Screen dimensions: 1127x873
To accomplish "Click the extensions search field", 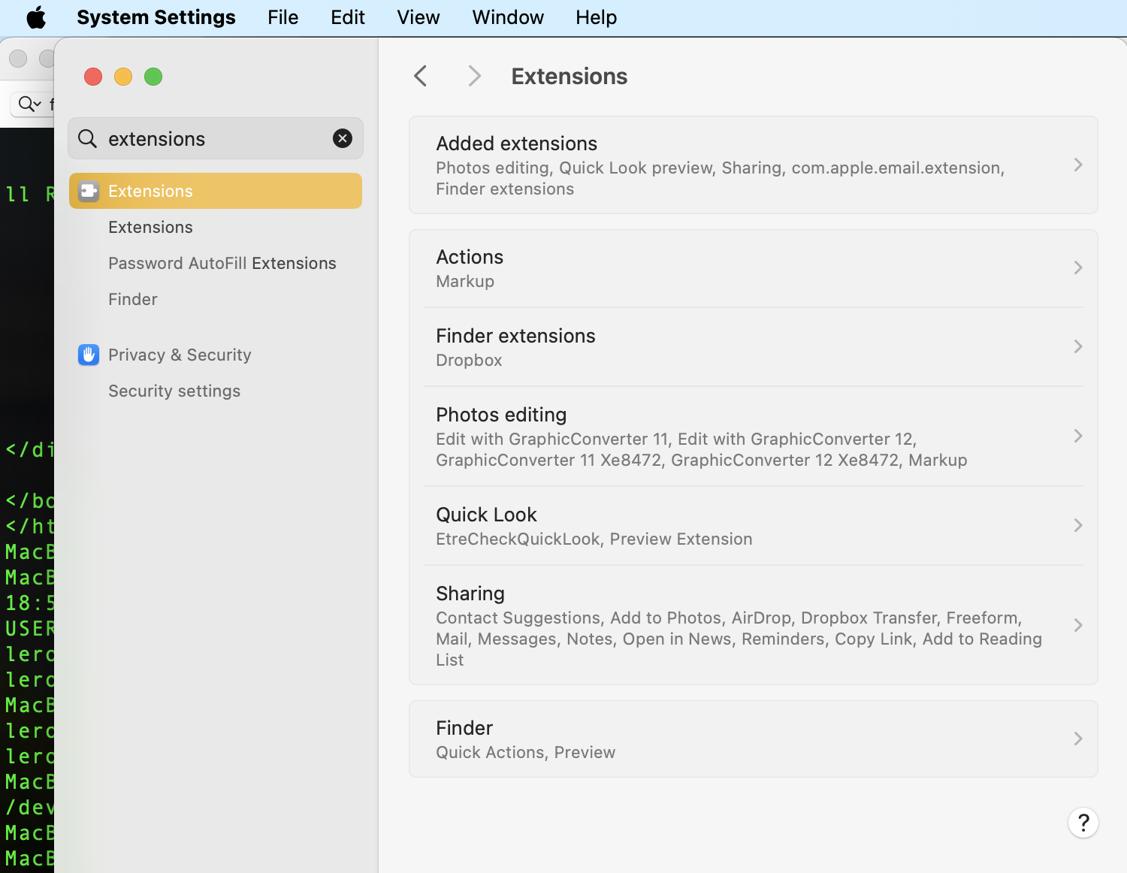I will [214, 139].
